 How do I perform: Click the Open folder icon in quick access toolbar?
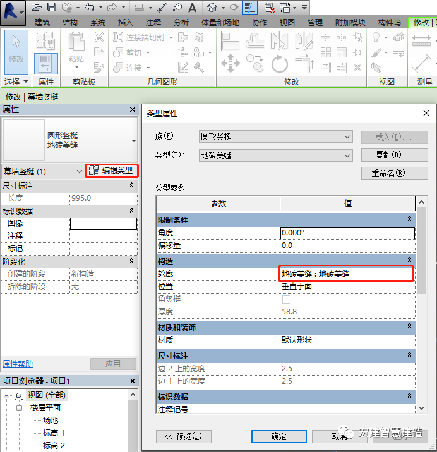click(x=37, y=8)
